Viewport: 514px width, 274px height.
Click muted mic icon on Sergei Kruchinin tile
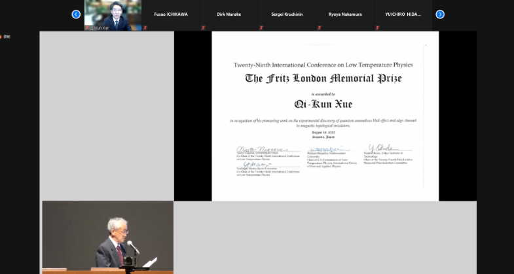(261, 28)
